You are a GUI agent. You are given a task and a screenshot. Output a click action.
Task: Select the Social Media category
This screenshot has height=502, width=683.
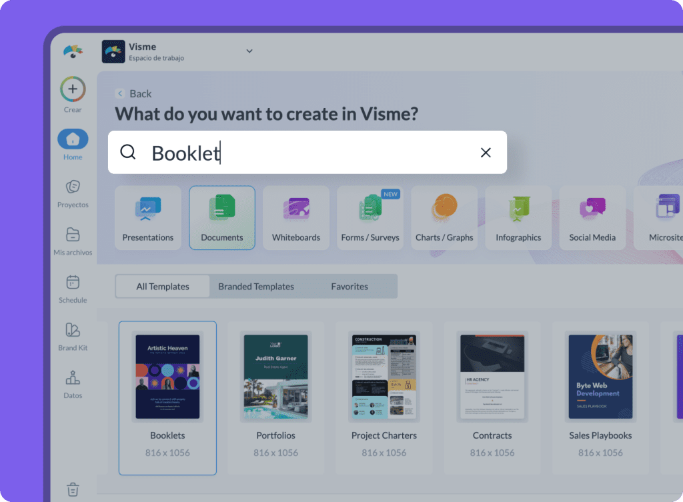pos(592,218)
